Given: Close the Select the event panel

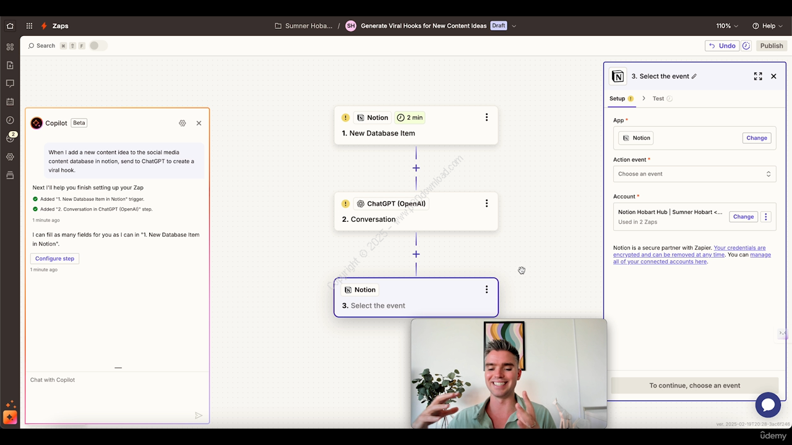Looking at the screenshot, I should [x=773, y=76].
